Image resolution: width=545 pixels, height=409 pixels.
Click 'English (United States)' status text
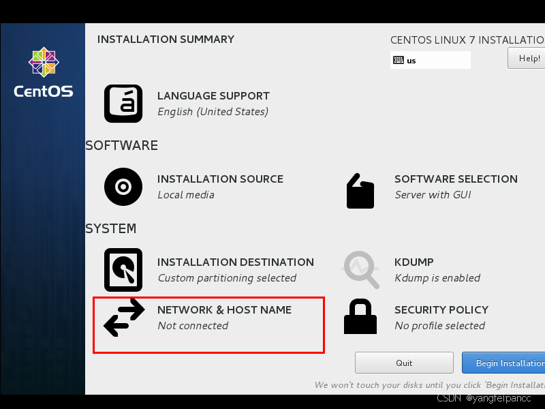(213, 112)
